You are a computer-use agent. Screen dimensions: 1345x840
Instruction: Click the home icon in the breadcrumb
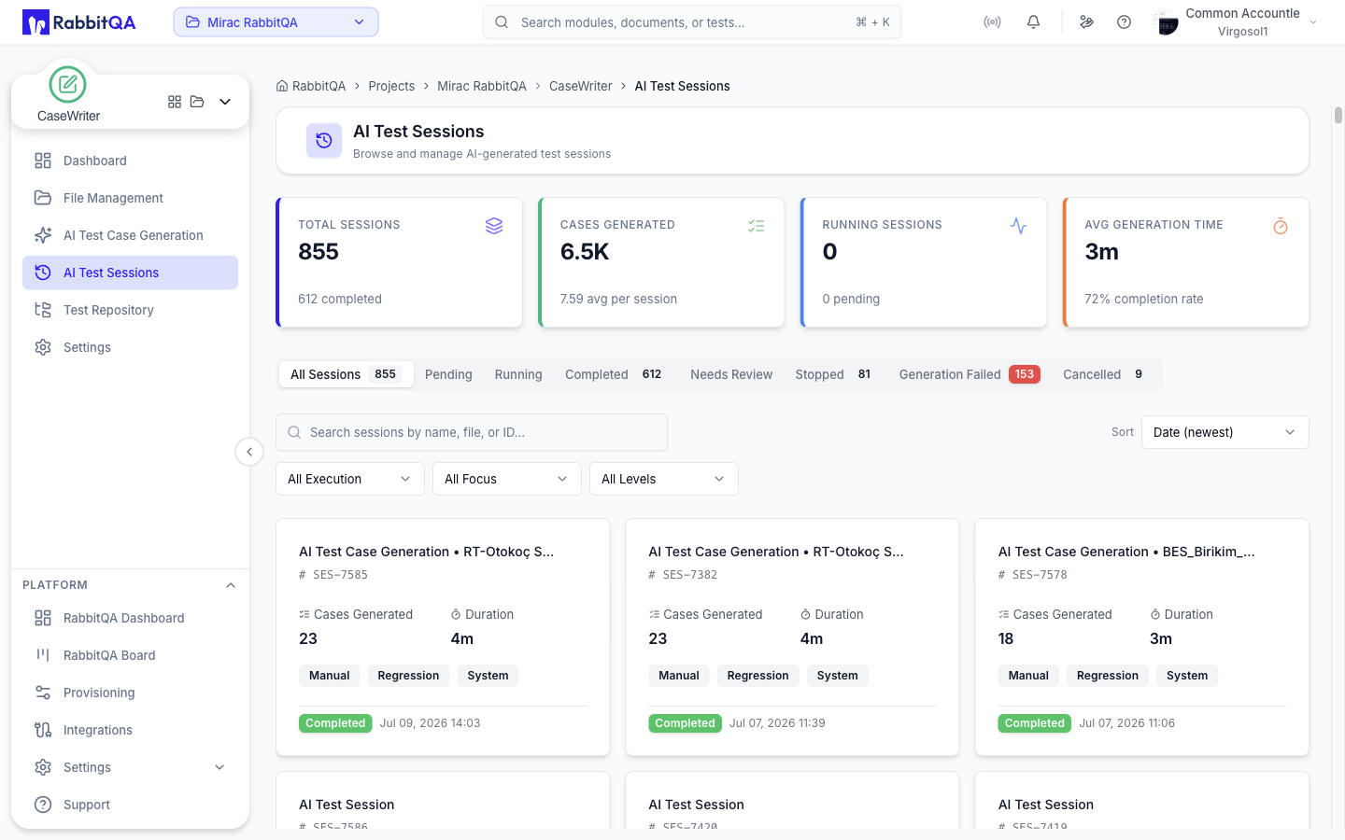tap(282, 86)
